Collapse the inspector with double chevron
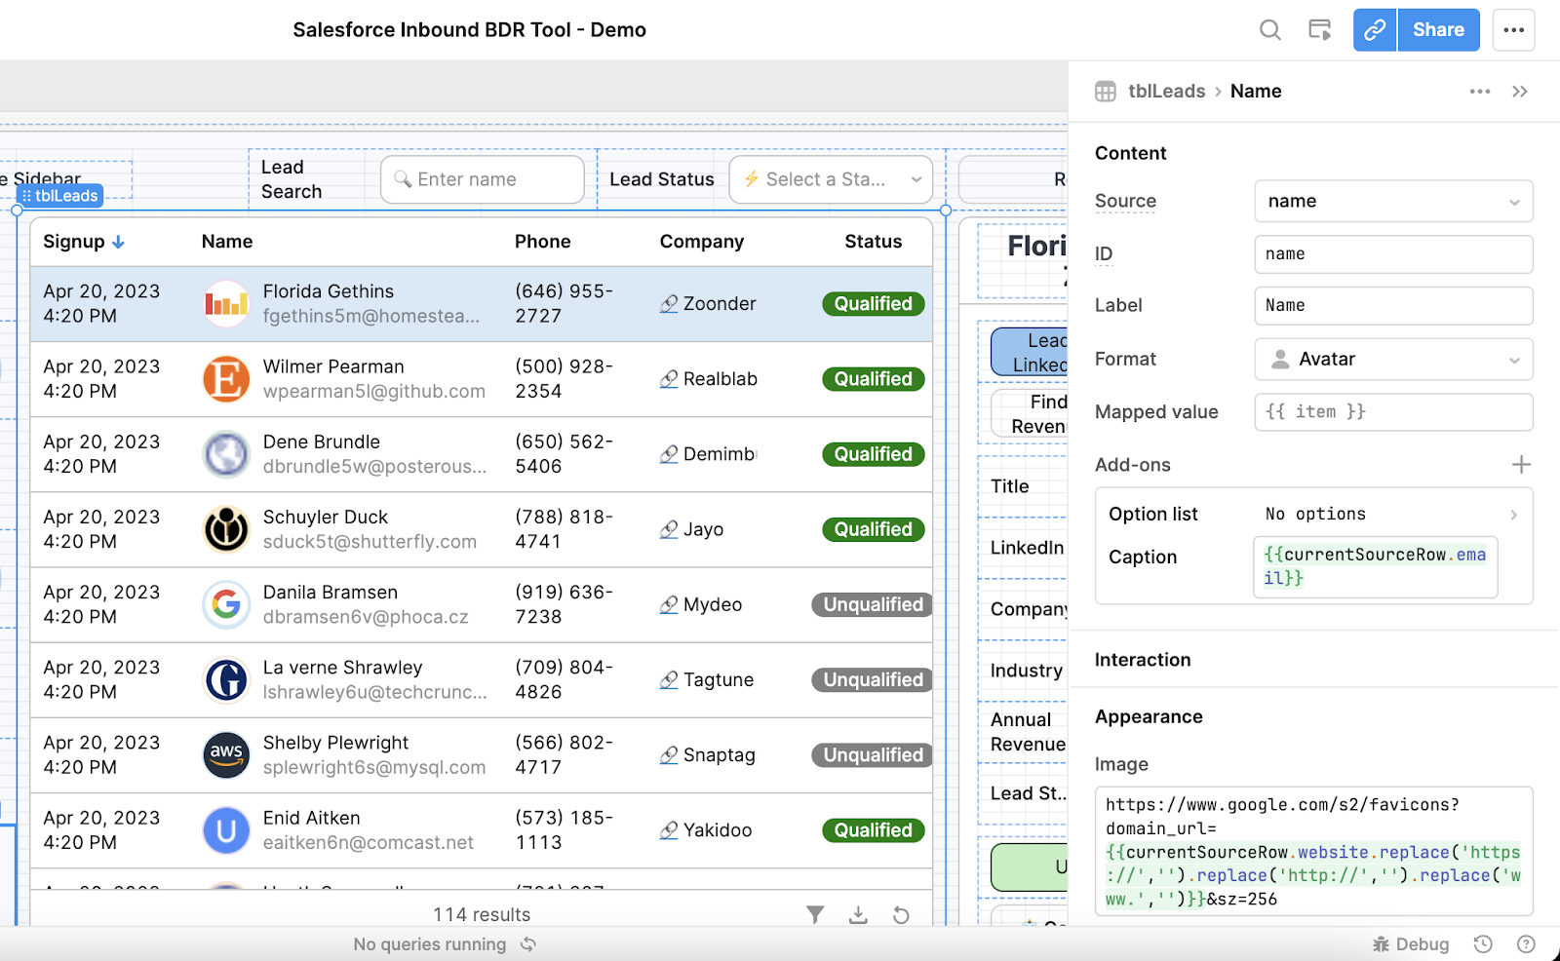This screenshot has height=961, width=1560. [1520, 92]
